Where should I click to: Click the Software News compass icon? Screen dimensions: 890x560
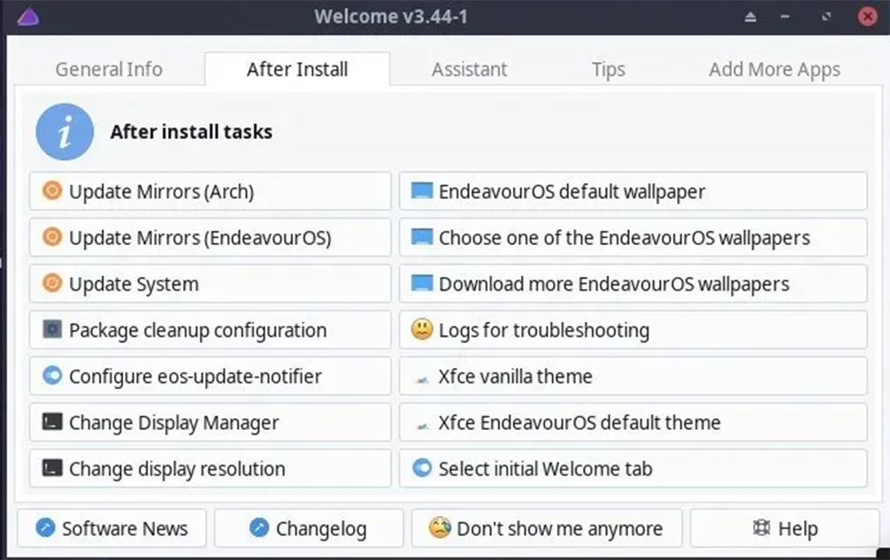pyautogui.click(x=45, y=528)
